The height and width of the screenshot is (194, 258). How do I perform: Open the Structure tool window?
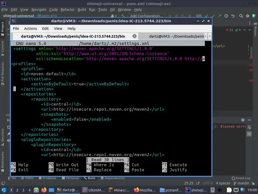pos(3,137)
